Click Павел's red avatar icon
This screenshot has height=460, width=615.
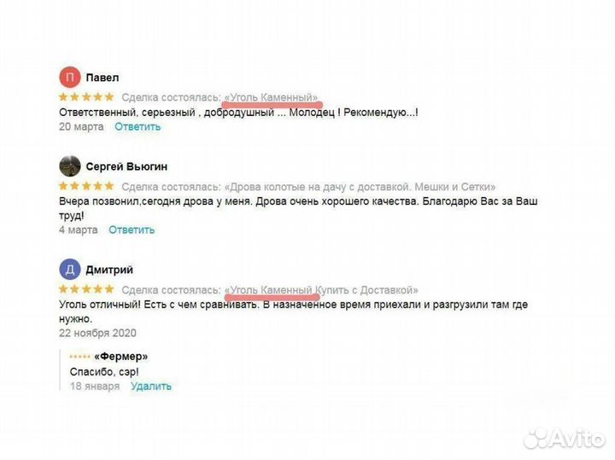coord(70,77)
